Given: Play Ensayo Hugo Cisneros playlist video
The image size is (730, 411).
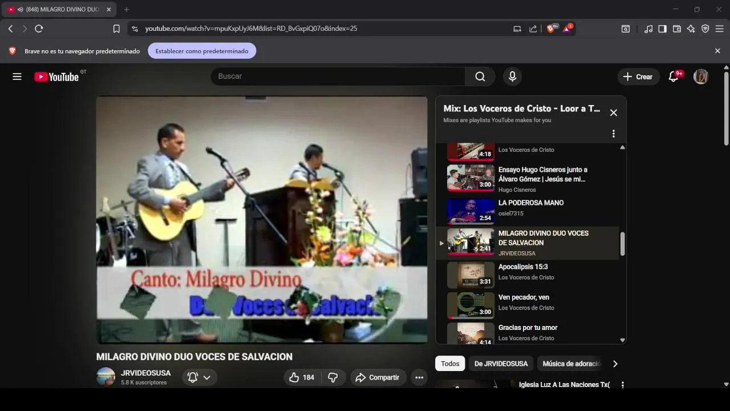Looking at the screenshot, I should [x=528, y=179].
